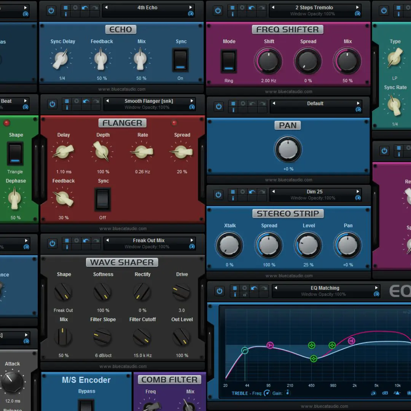The image size is (411, 411).
Task: Visit bluecataudio.com link under Freq Shifter
Action: [288, 92]
